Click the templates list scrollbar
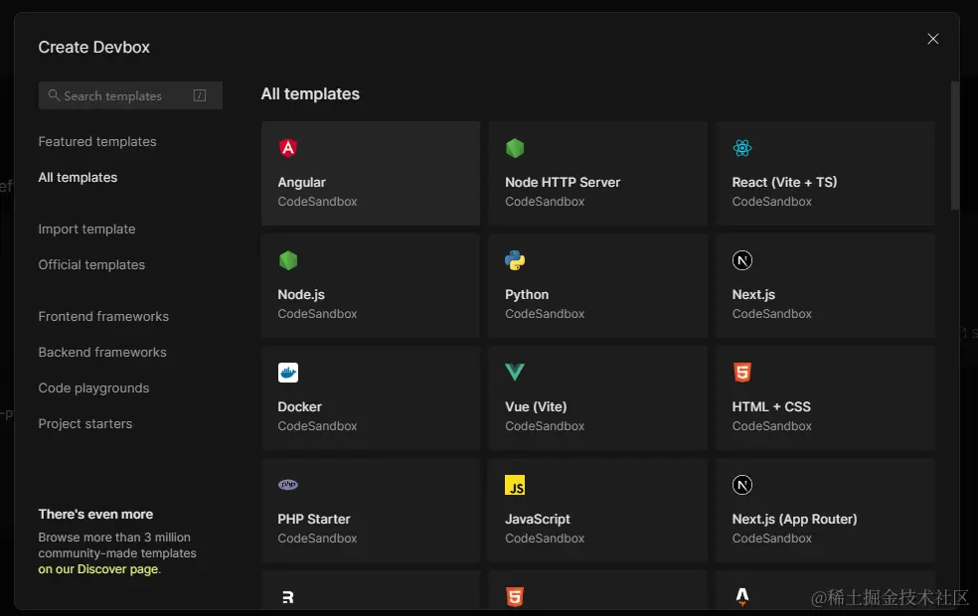This screenshot has width=978, height=616. 955,146
